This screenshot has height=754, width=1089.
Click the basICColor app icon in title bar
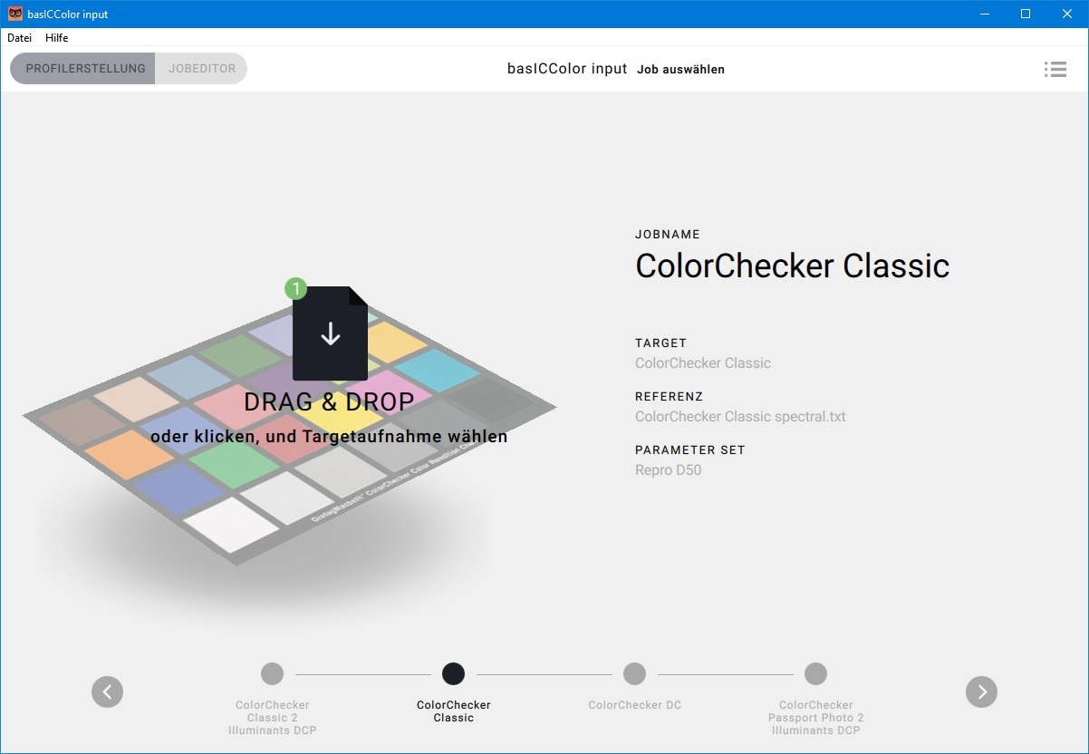point(15,14)
